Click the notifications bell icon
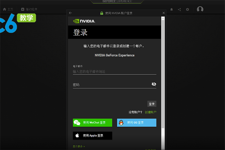225x150 pixels. 171,9
